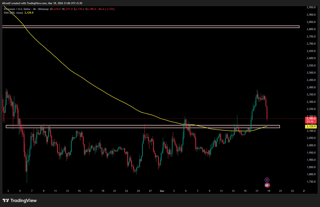Click price axis label 1,750.0

tap(311, 182)
